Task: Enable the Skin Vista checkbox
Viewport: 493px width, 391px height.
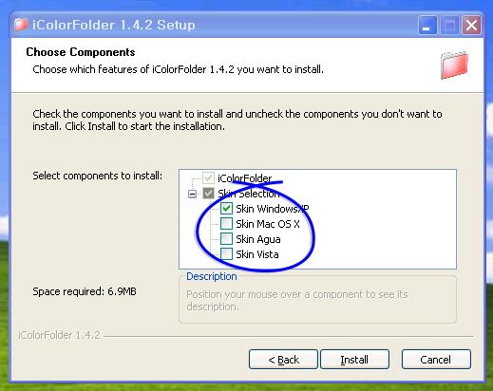Action: click(x=226, y=254)
